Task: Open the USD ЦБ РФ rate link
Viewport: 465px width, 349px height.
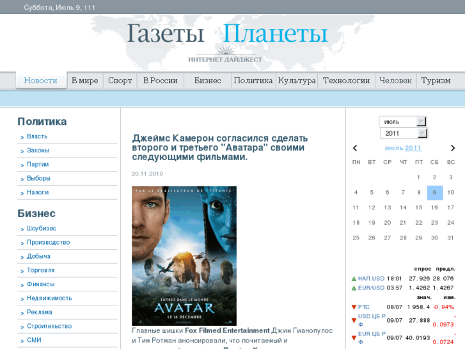Action: tap(372, 320)
